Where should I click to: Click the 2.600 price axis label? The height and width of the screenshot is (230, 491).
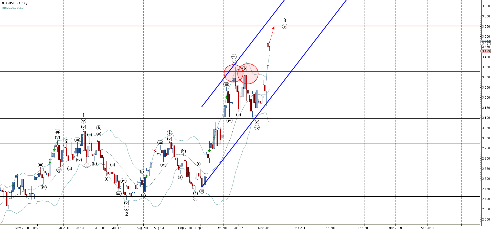coord(486,219)
